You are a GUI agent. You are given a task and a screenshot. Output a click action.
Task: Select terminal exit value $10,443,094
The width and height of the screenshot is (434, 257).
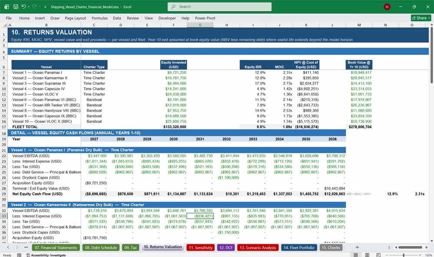tap(332, 188)
